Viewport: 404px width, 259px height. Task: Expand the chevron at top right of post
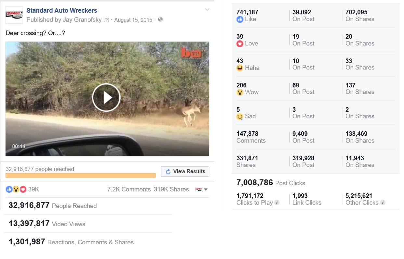pyautogui.click(x=207, y=9)
